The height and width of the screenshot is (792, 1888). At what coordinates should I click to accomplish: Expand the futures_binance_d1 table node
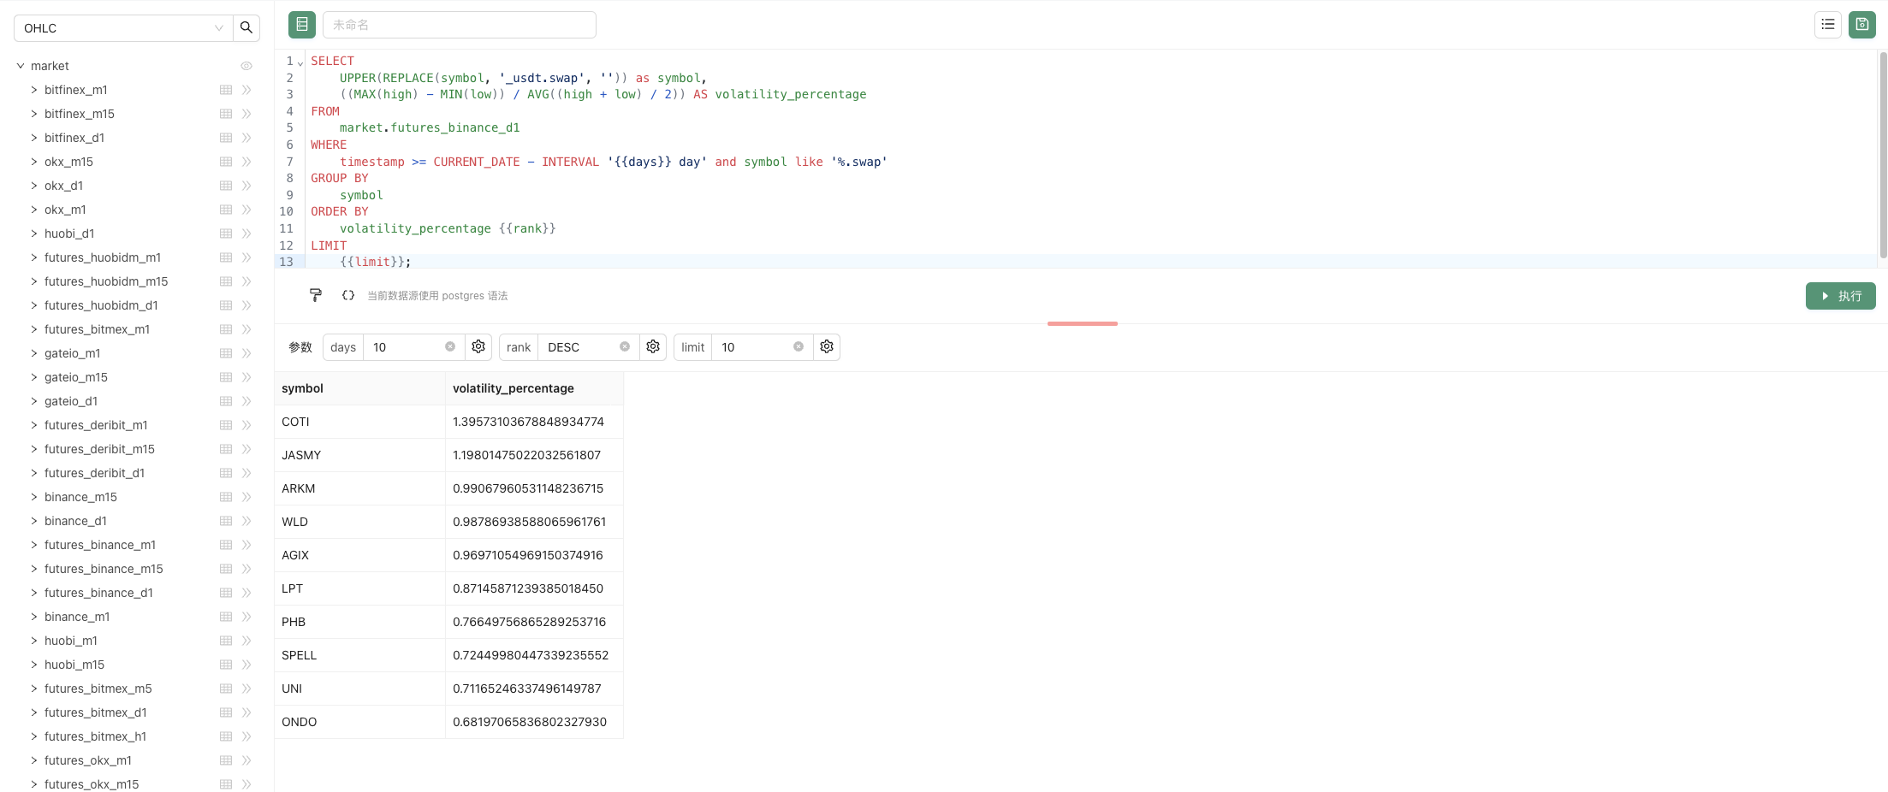pyautogui.click(x=34, y=593)
